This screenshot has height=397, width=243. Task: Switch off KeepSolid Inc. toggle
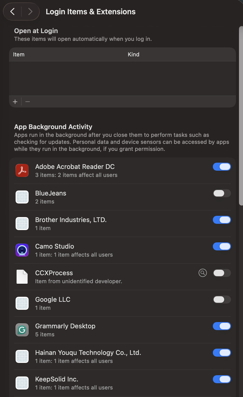point(222,379)
